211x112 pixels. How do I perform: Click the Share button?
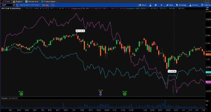point(143,5)
